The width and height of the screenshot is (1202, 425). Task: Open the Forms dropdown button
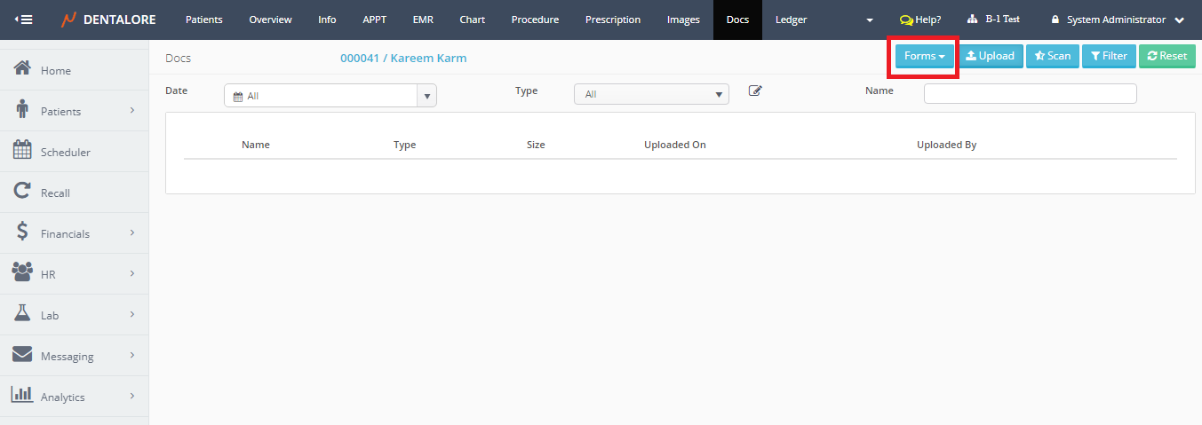924,56
